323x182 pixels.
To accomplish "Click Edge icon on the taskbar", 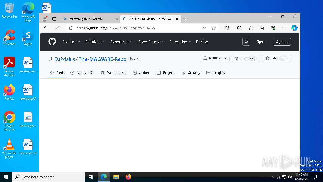I will pyautogui.click(x=104, y=177).
